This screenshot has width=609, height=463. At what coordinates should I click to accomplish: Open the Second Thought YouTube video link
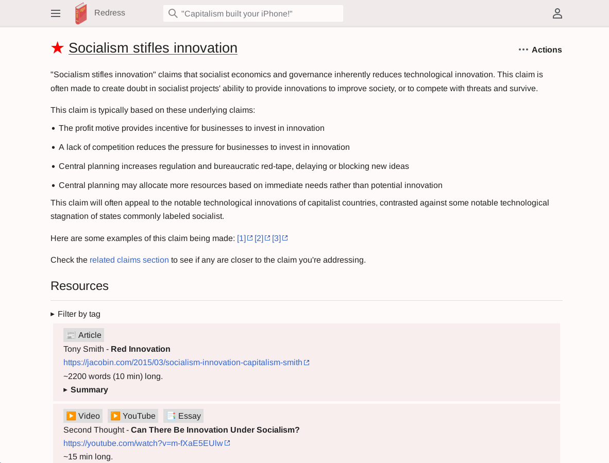pyautogui.click(x=143, y=443)
